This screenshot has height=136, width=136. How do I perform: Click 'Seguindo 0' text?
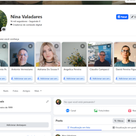coord(35,21)
